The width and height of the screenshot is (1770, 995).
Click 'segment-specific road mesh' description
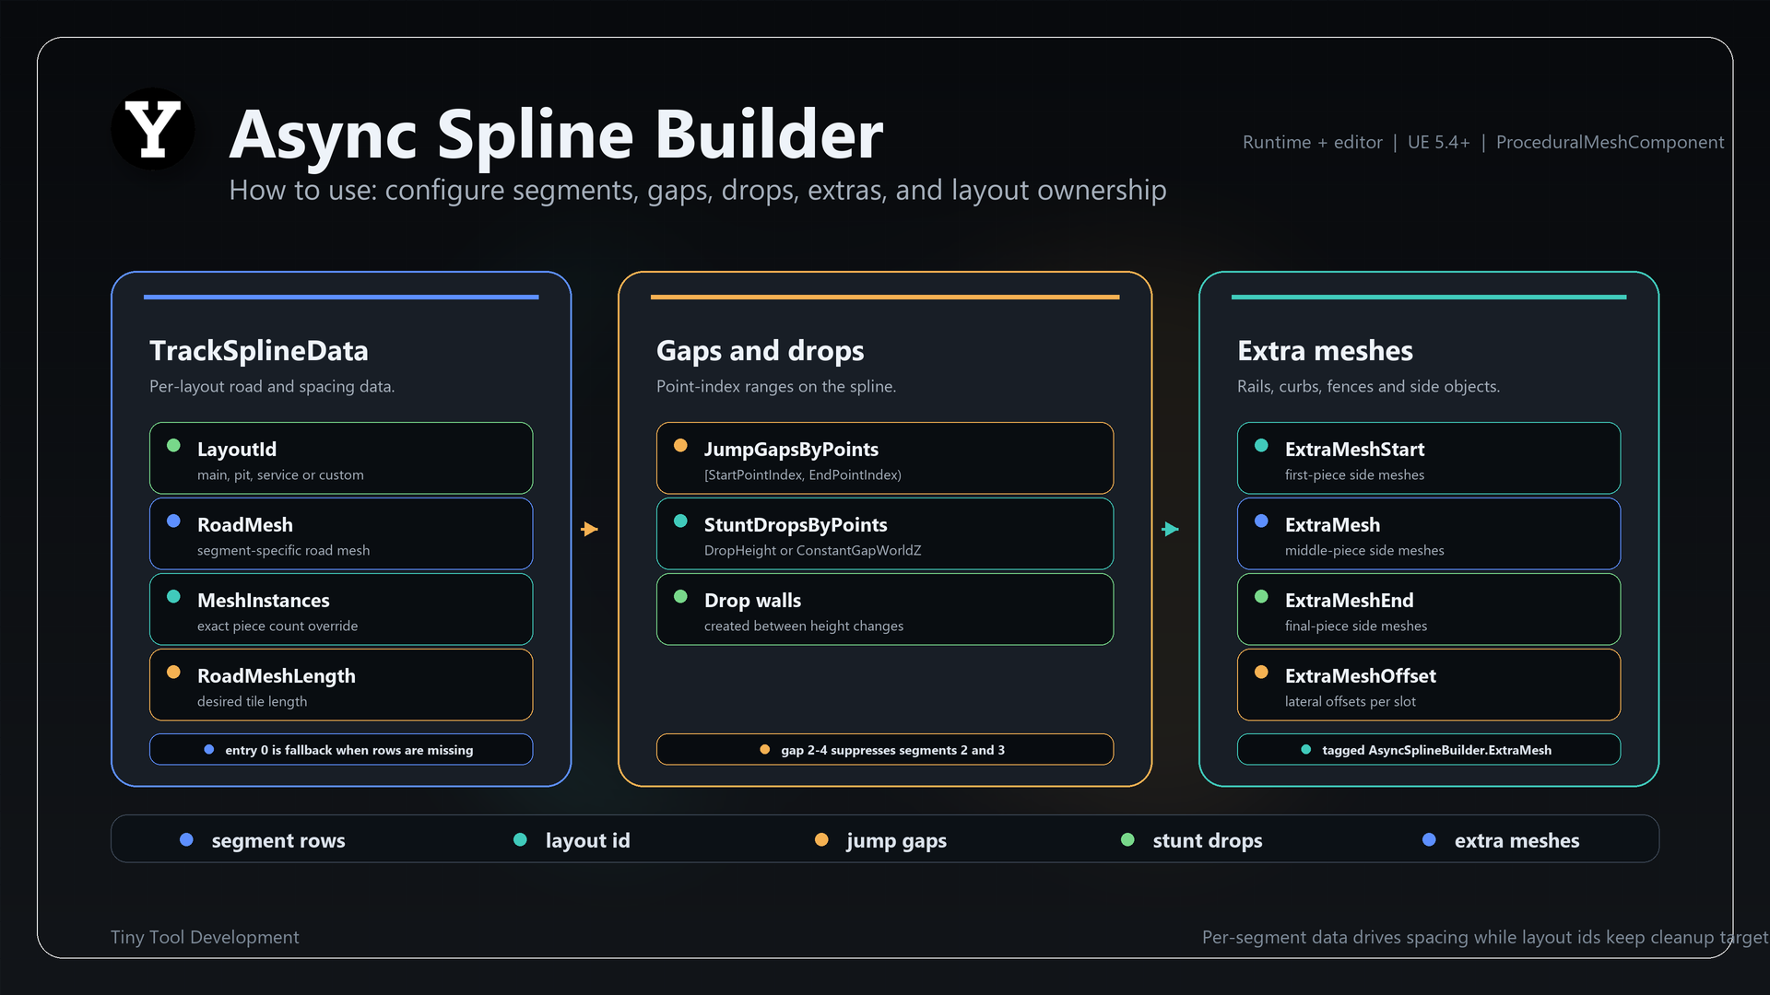click(x=283, y=550)
